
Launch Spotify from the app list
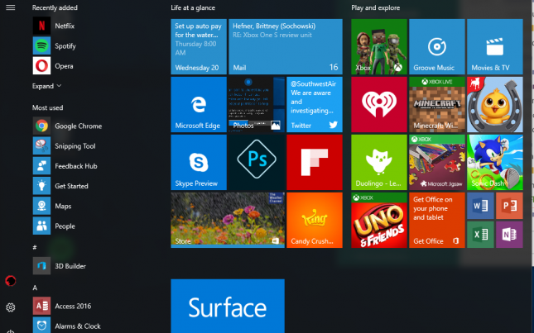[65, 45]
